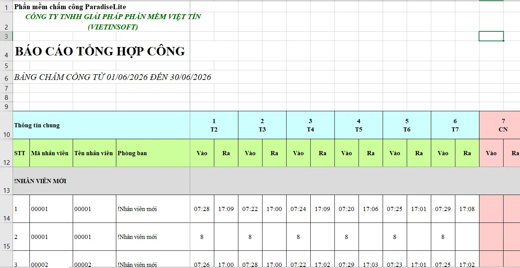The image size is (520, 268).
Task: Select the title "BÁO CÁO TỔNG HỢP CÔNG"
Action: (x=100, y=51)
